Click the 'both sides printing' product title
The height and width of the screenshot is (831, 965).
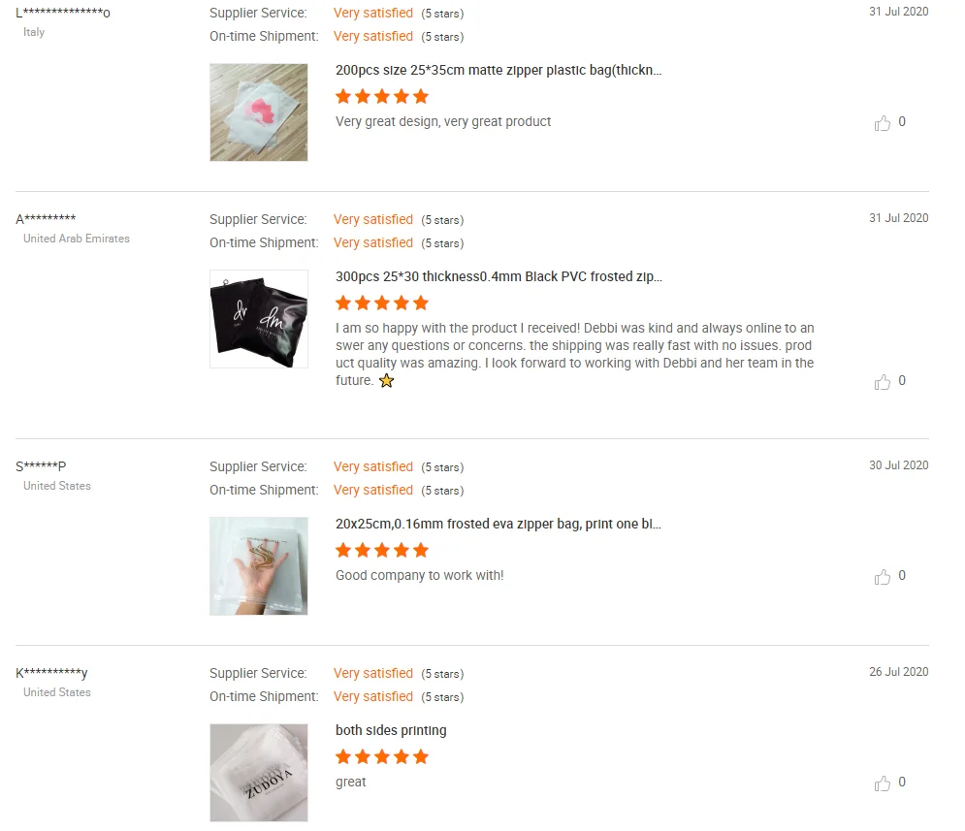[x=391, y=731]
